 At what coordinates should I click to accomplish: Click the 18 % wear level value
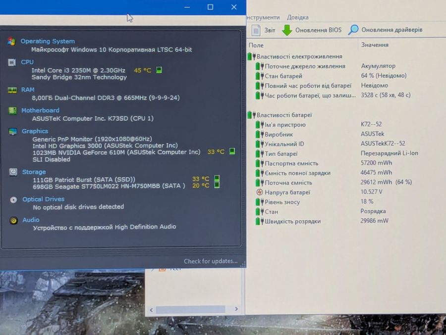367,201
